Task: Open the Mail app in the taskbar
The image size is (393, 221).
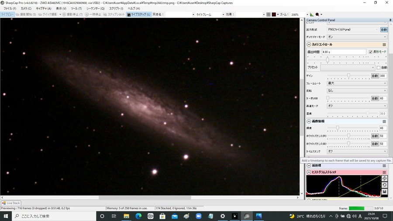Action: pyautogui.click(x=174, y=216)
